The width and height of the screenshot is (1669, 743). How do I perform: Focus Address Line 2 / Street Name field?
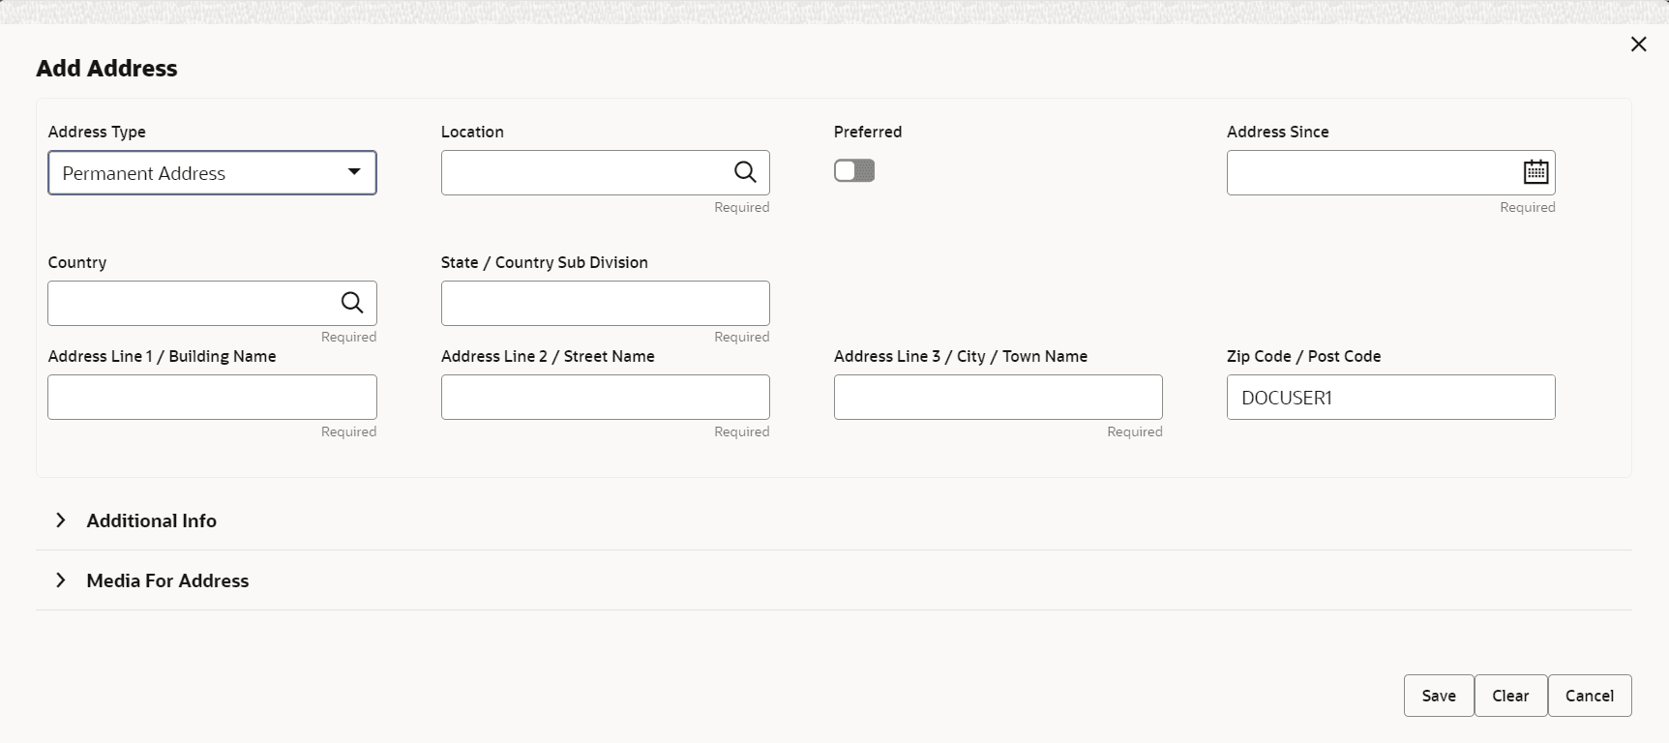[x=605, y=397]
